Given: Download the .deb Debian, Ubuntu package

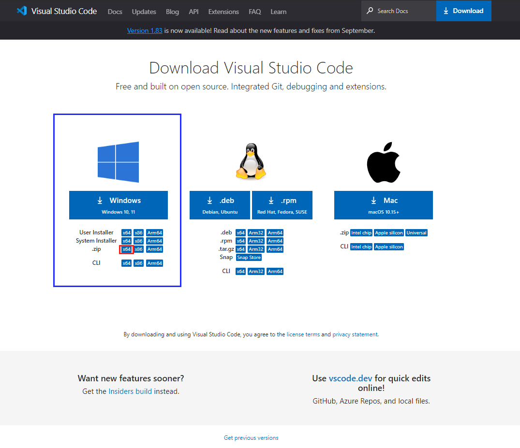Looking at the screenshot, I should click(x=220, y=205).
